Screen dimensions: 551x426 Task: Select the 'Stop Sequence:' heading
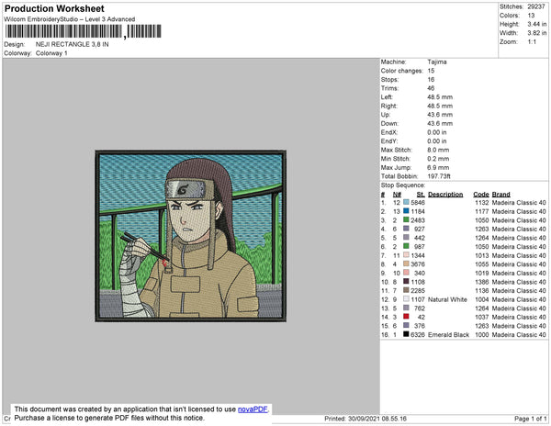click(x=403, y=185)
